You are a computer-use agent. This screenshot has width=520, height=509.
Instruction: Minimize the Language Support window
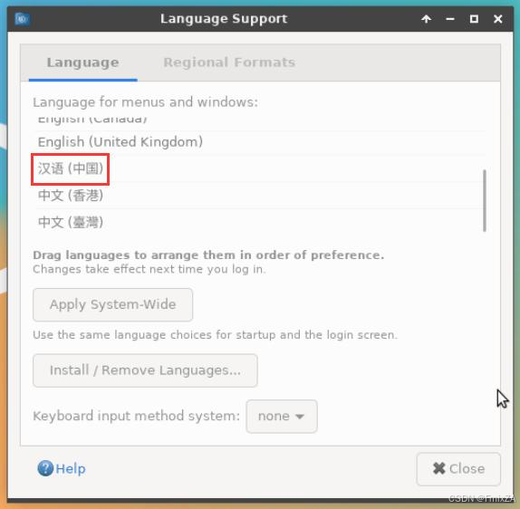point(450,19)
